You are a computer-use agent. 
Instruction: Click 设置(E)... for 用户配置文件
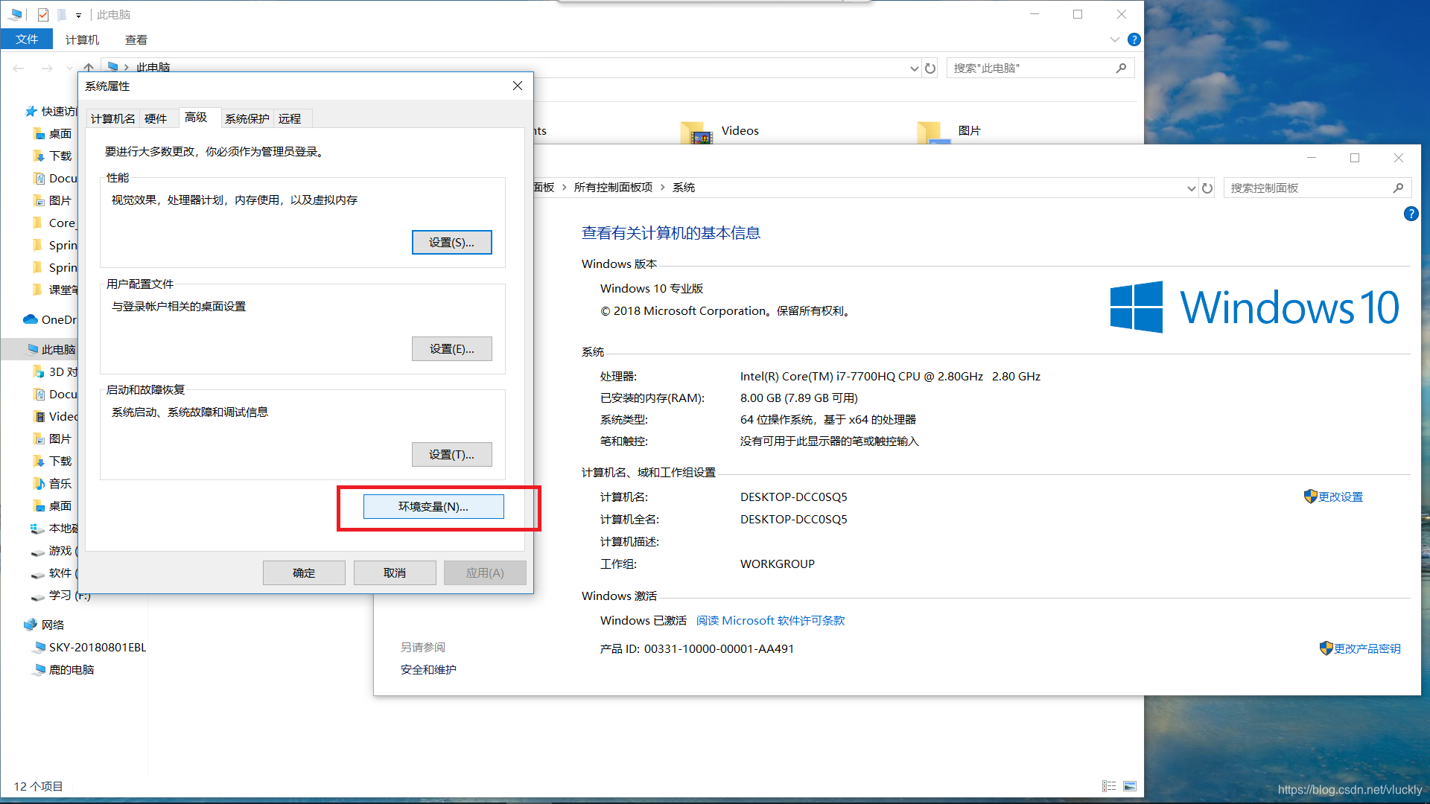click(x=451, y=349)
